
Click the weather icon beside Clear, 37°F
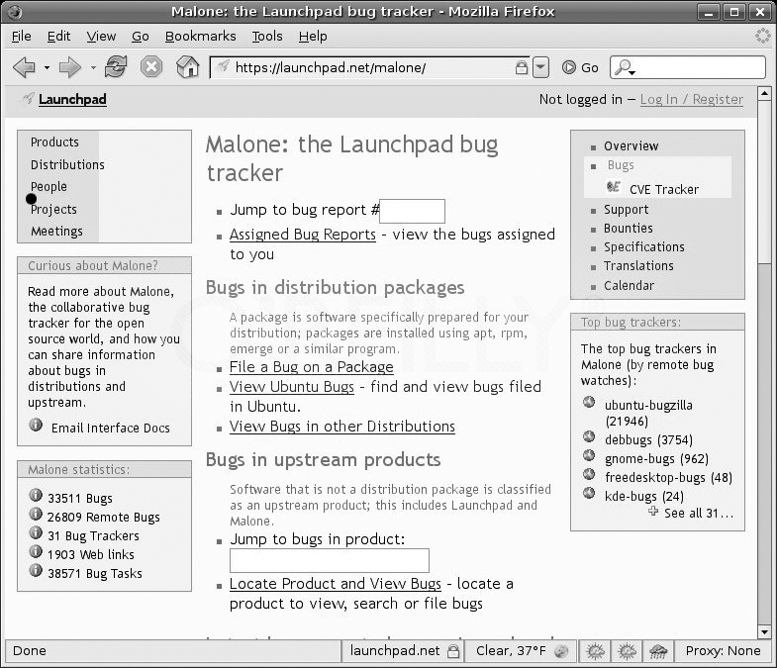coord(563,650)
